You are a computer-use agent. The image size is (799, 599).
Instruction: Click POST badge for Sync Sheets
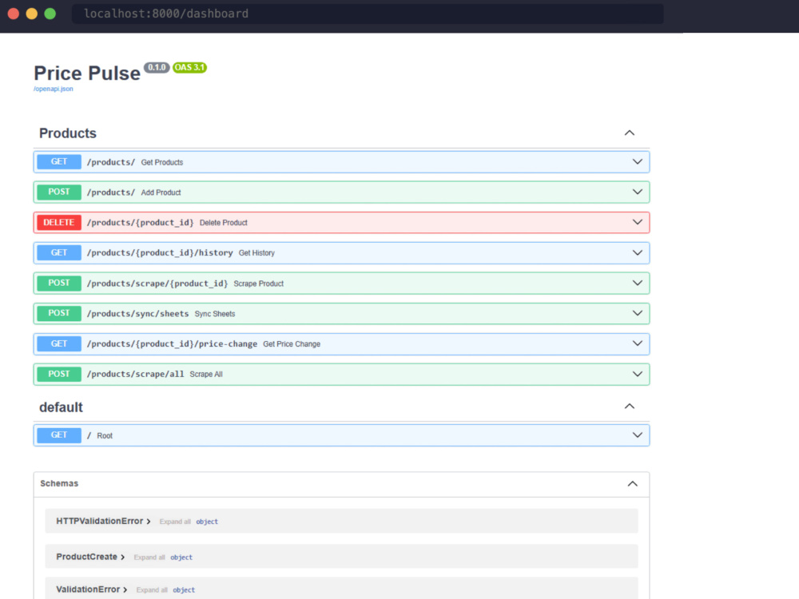[59, 313]
